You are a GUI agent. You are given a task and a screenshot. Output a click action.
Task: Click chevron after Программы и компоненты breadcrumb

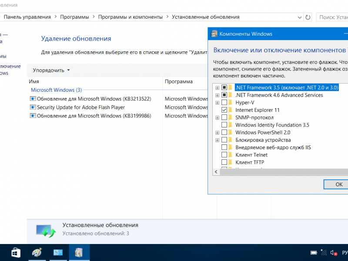(167, 17)
